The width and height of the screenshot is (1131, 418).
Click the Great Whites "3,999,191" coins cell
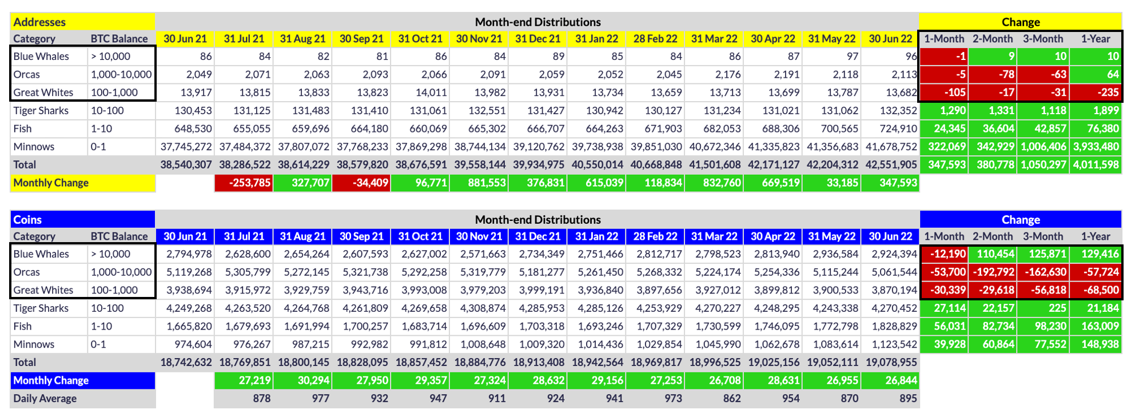click(x=538, y=290)
